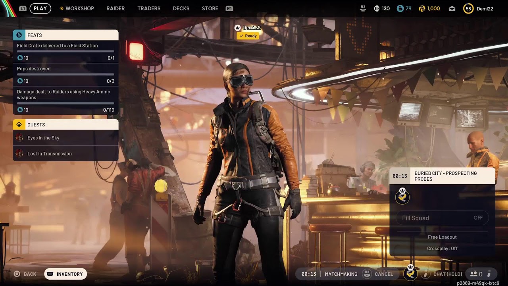Switch to the STORE tab

(210, 8)
